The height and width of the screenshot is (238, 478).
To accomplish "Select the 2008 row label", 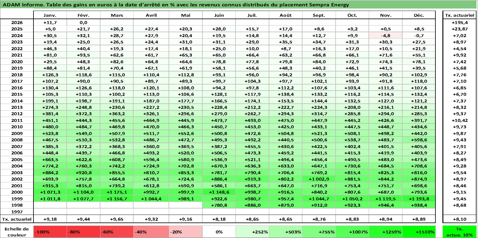I will tap(17, 140).
